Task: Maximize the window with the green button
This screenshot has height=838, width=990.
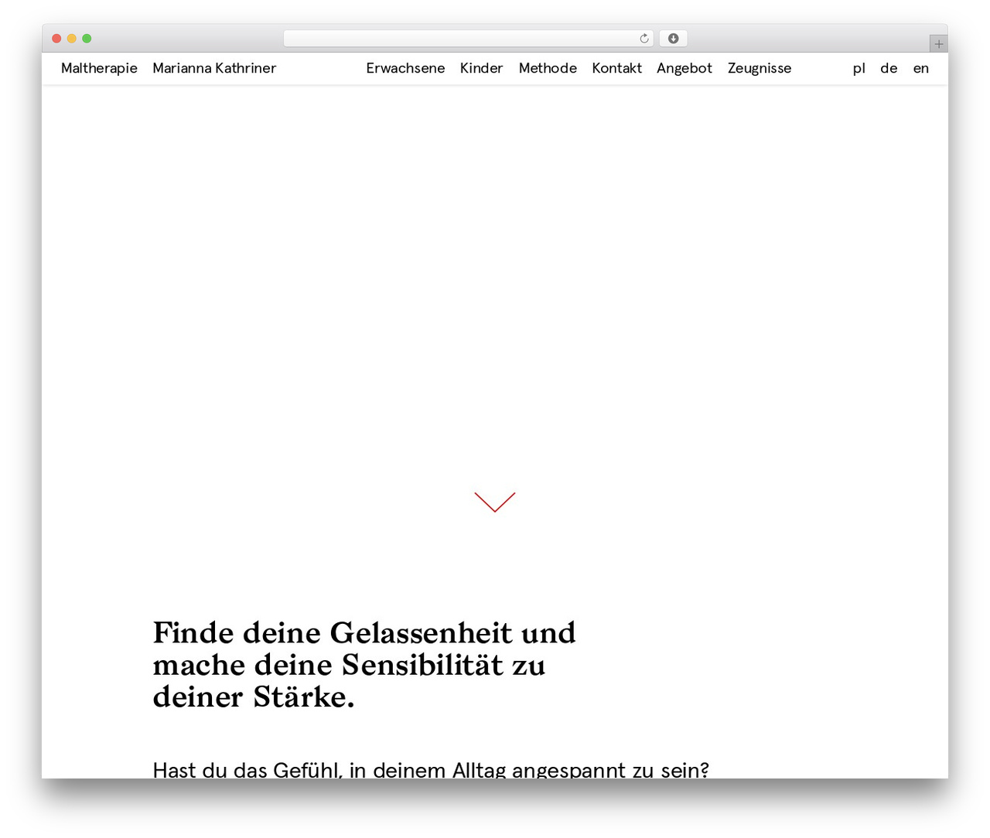Action: 87,39
